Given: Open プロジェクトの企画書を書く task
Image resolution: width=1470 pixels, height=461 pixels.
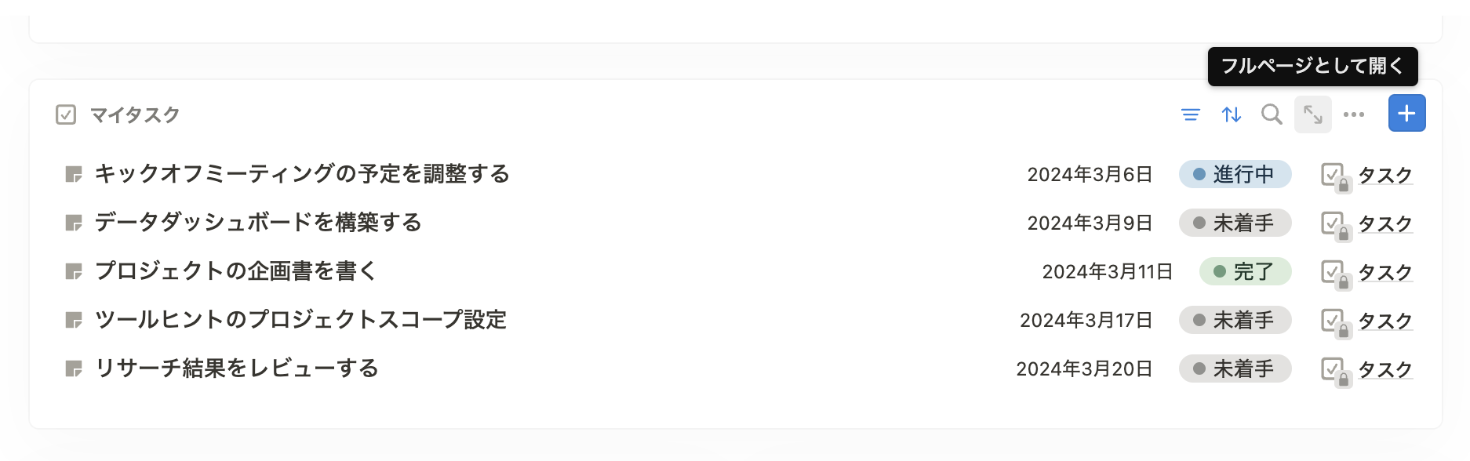Looking at the screenshot, I should point(236,271).
